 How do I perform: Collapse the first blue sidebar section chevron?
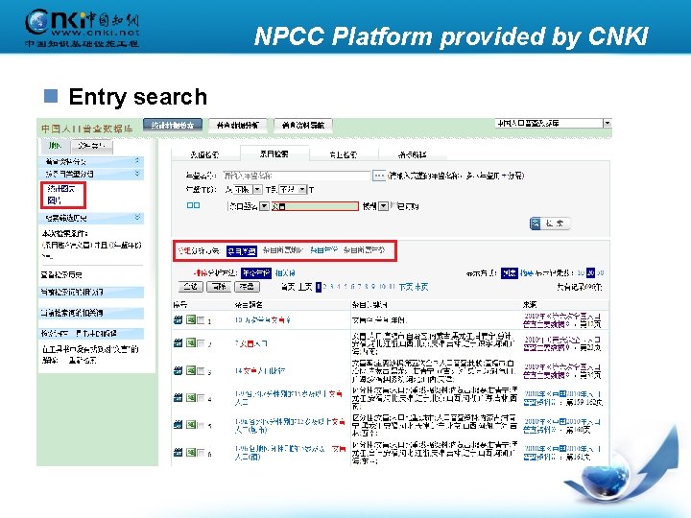pyautogui.click(x=137, y=161)
